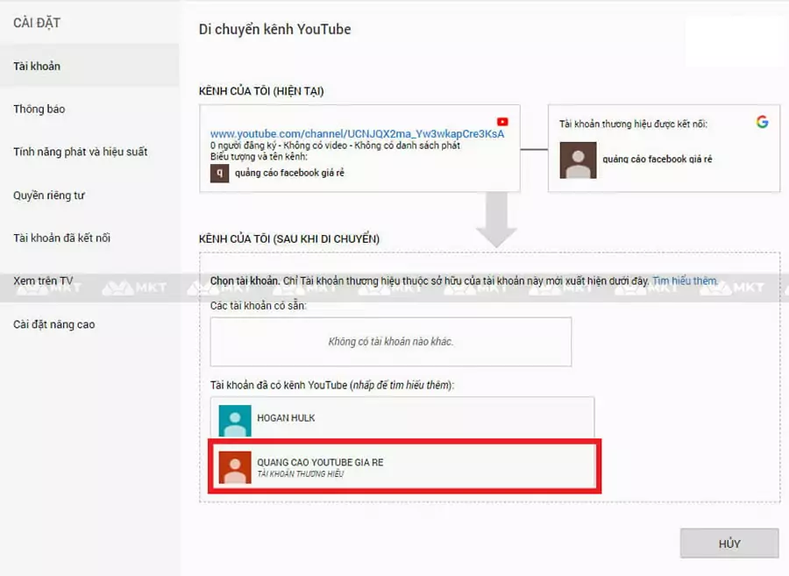The image size is (789, 576).
Task: Cancel with the HỦY button
Action: (x=729, y=544)
